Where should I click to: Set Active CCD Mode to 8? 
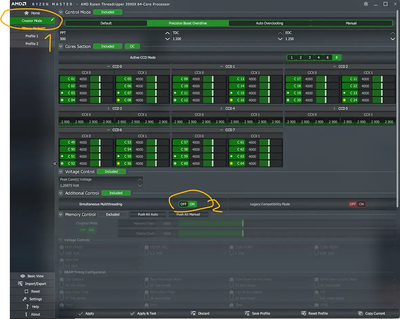(337, 57)
